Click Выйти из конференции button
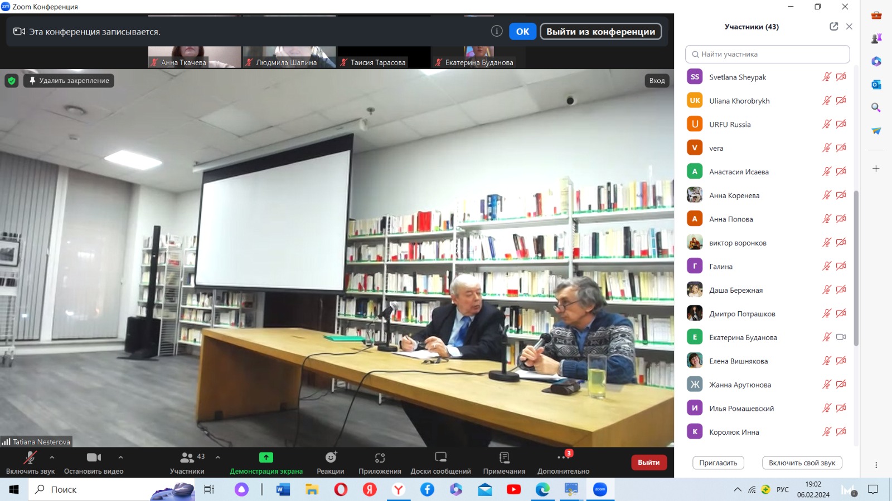 click(600, 32)
